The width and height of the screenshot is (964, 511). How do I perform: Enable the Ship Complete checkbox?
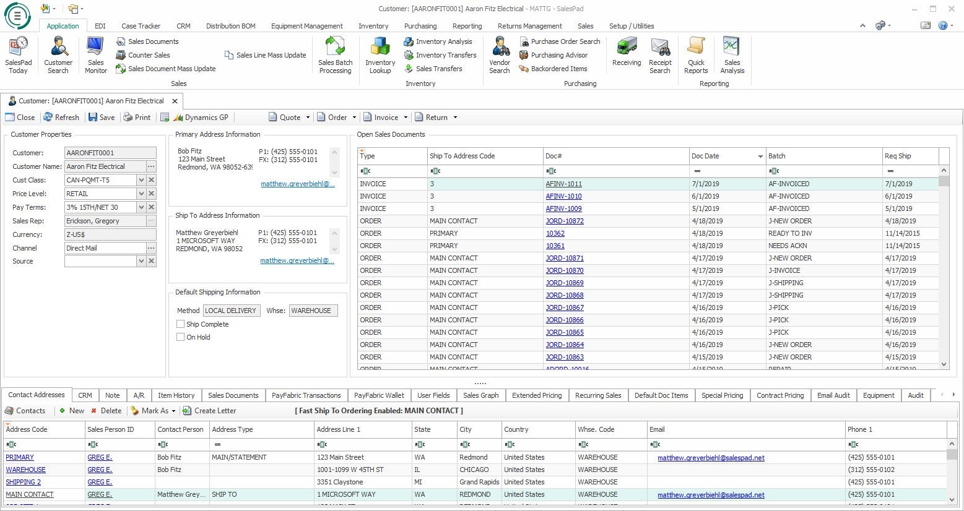coord(181,324)
